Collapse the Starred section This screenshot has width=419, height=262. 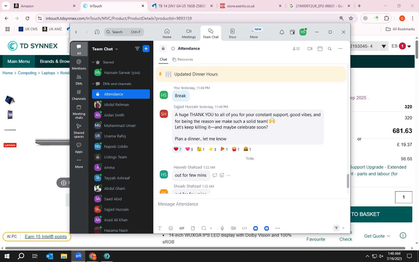point(93,62)
